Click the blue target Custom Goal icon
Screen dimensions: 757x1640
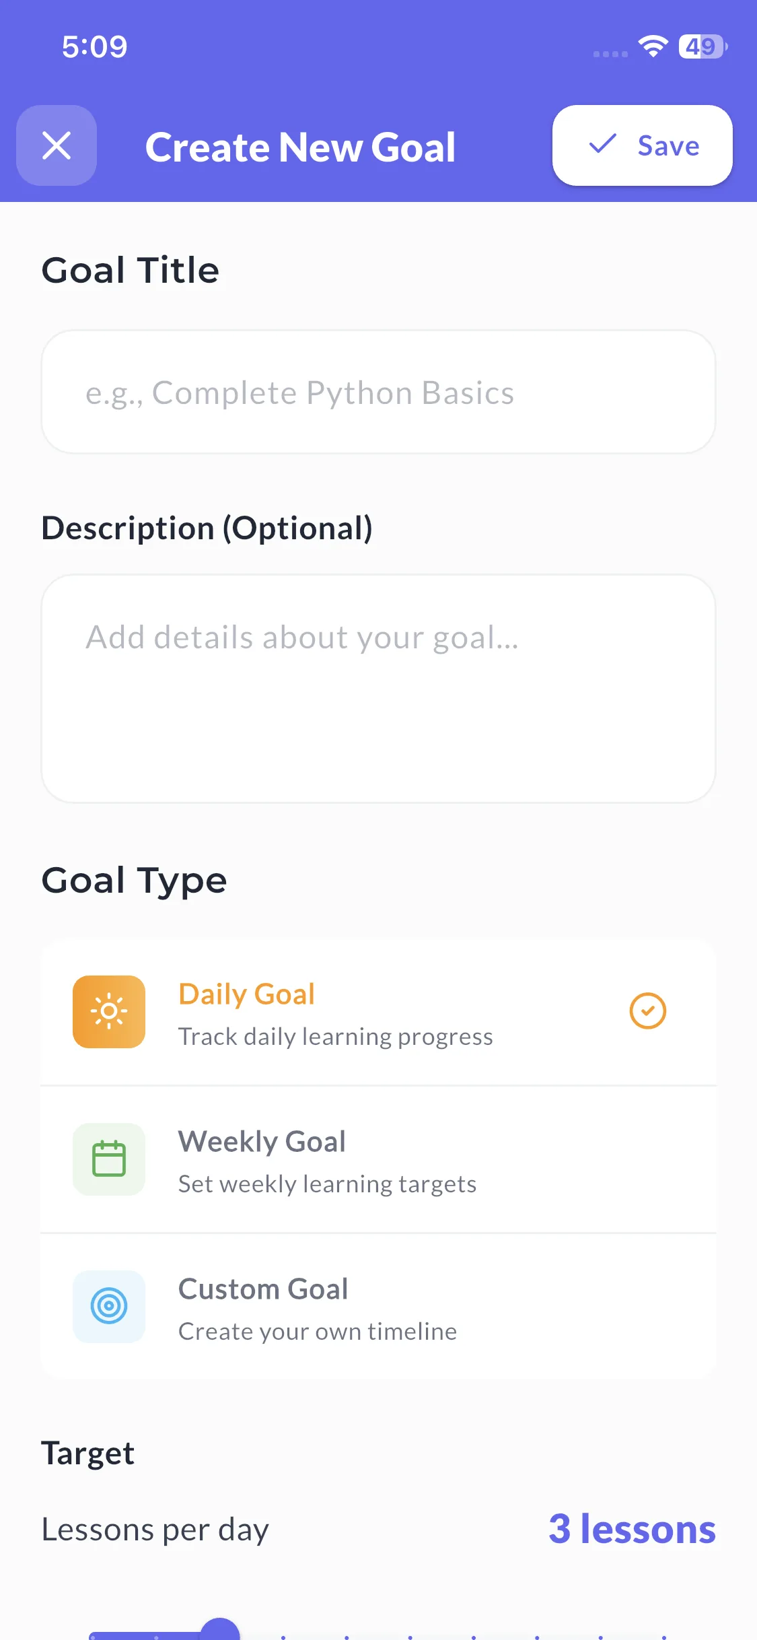pyautogui.click(x=109, y=1306)
